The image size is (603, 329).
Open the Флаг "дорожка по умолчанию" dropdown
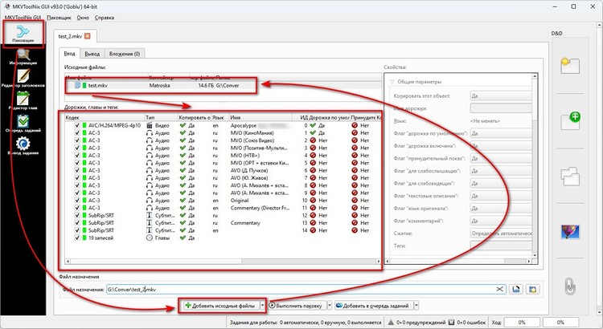[x=501, y=133]
